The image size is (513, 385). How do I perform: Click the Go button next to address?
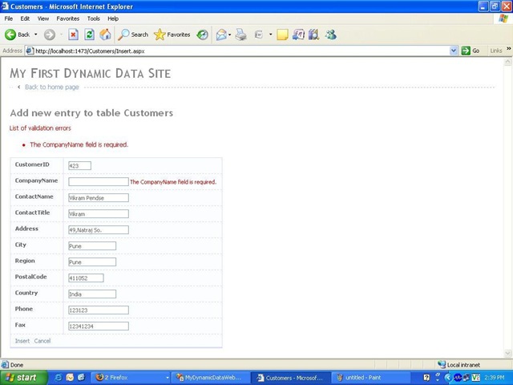click(x=471, y=51)
